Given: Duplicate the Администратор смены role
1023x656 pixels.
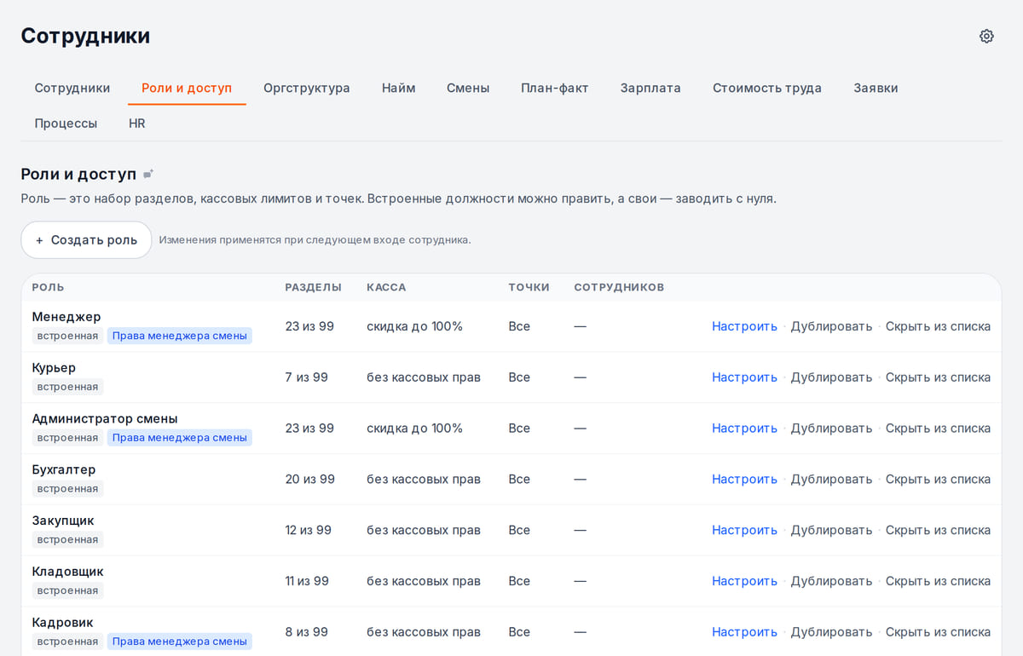Looking at the screenshot, I should 831,429.
